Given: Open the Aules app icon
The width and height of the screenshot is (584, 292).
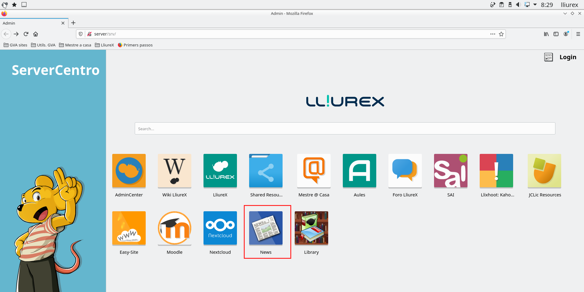Looking at the screenshot, I should coord(359,171).
